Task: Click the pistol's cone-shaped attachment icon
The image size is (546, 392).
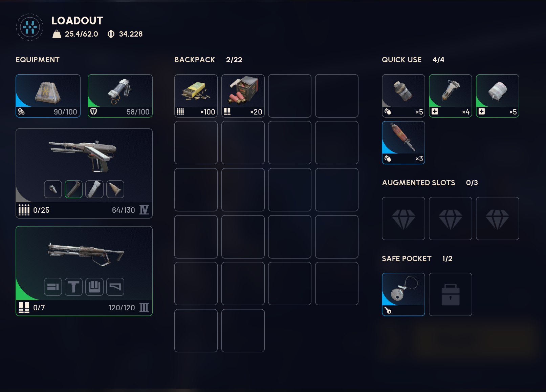Action: pyautogui.click(x=115, y=189)
